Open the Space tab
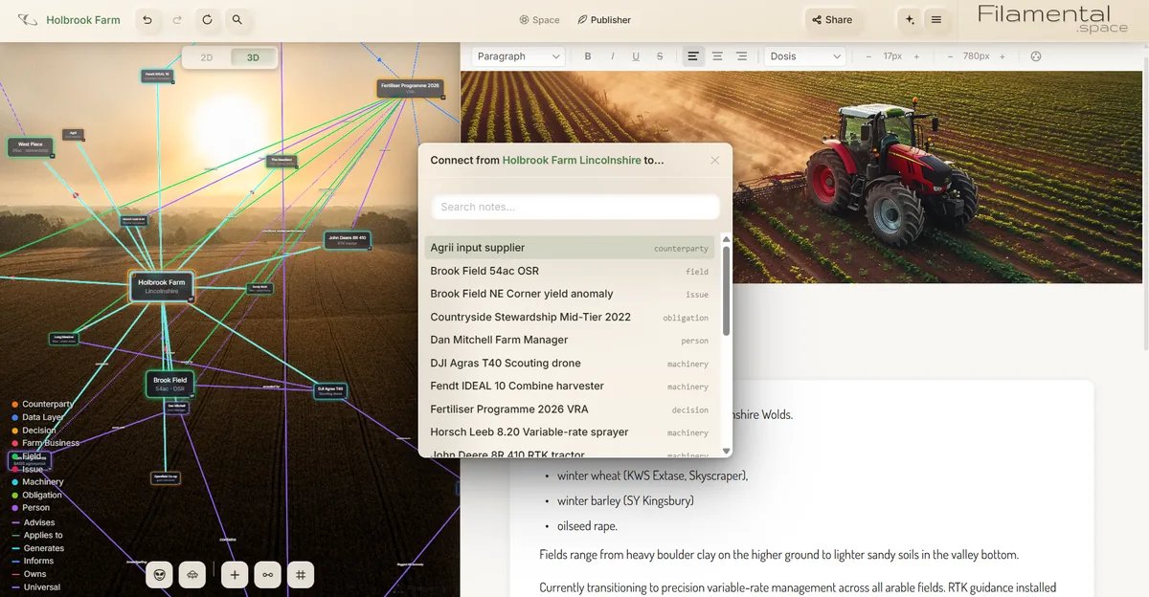 pos(539,19)
